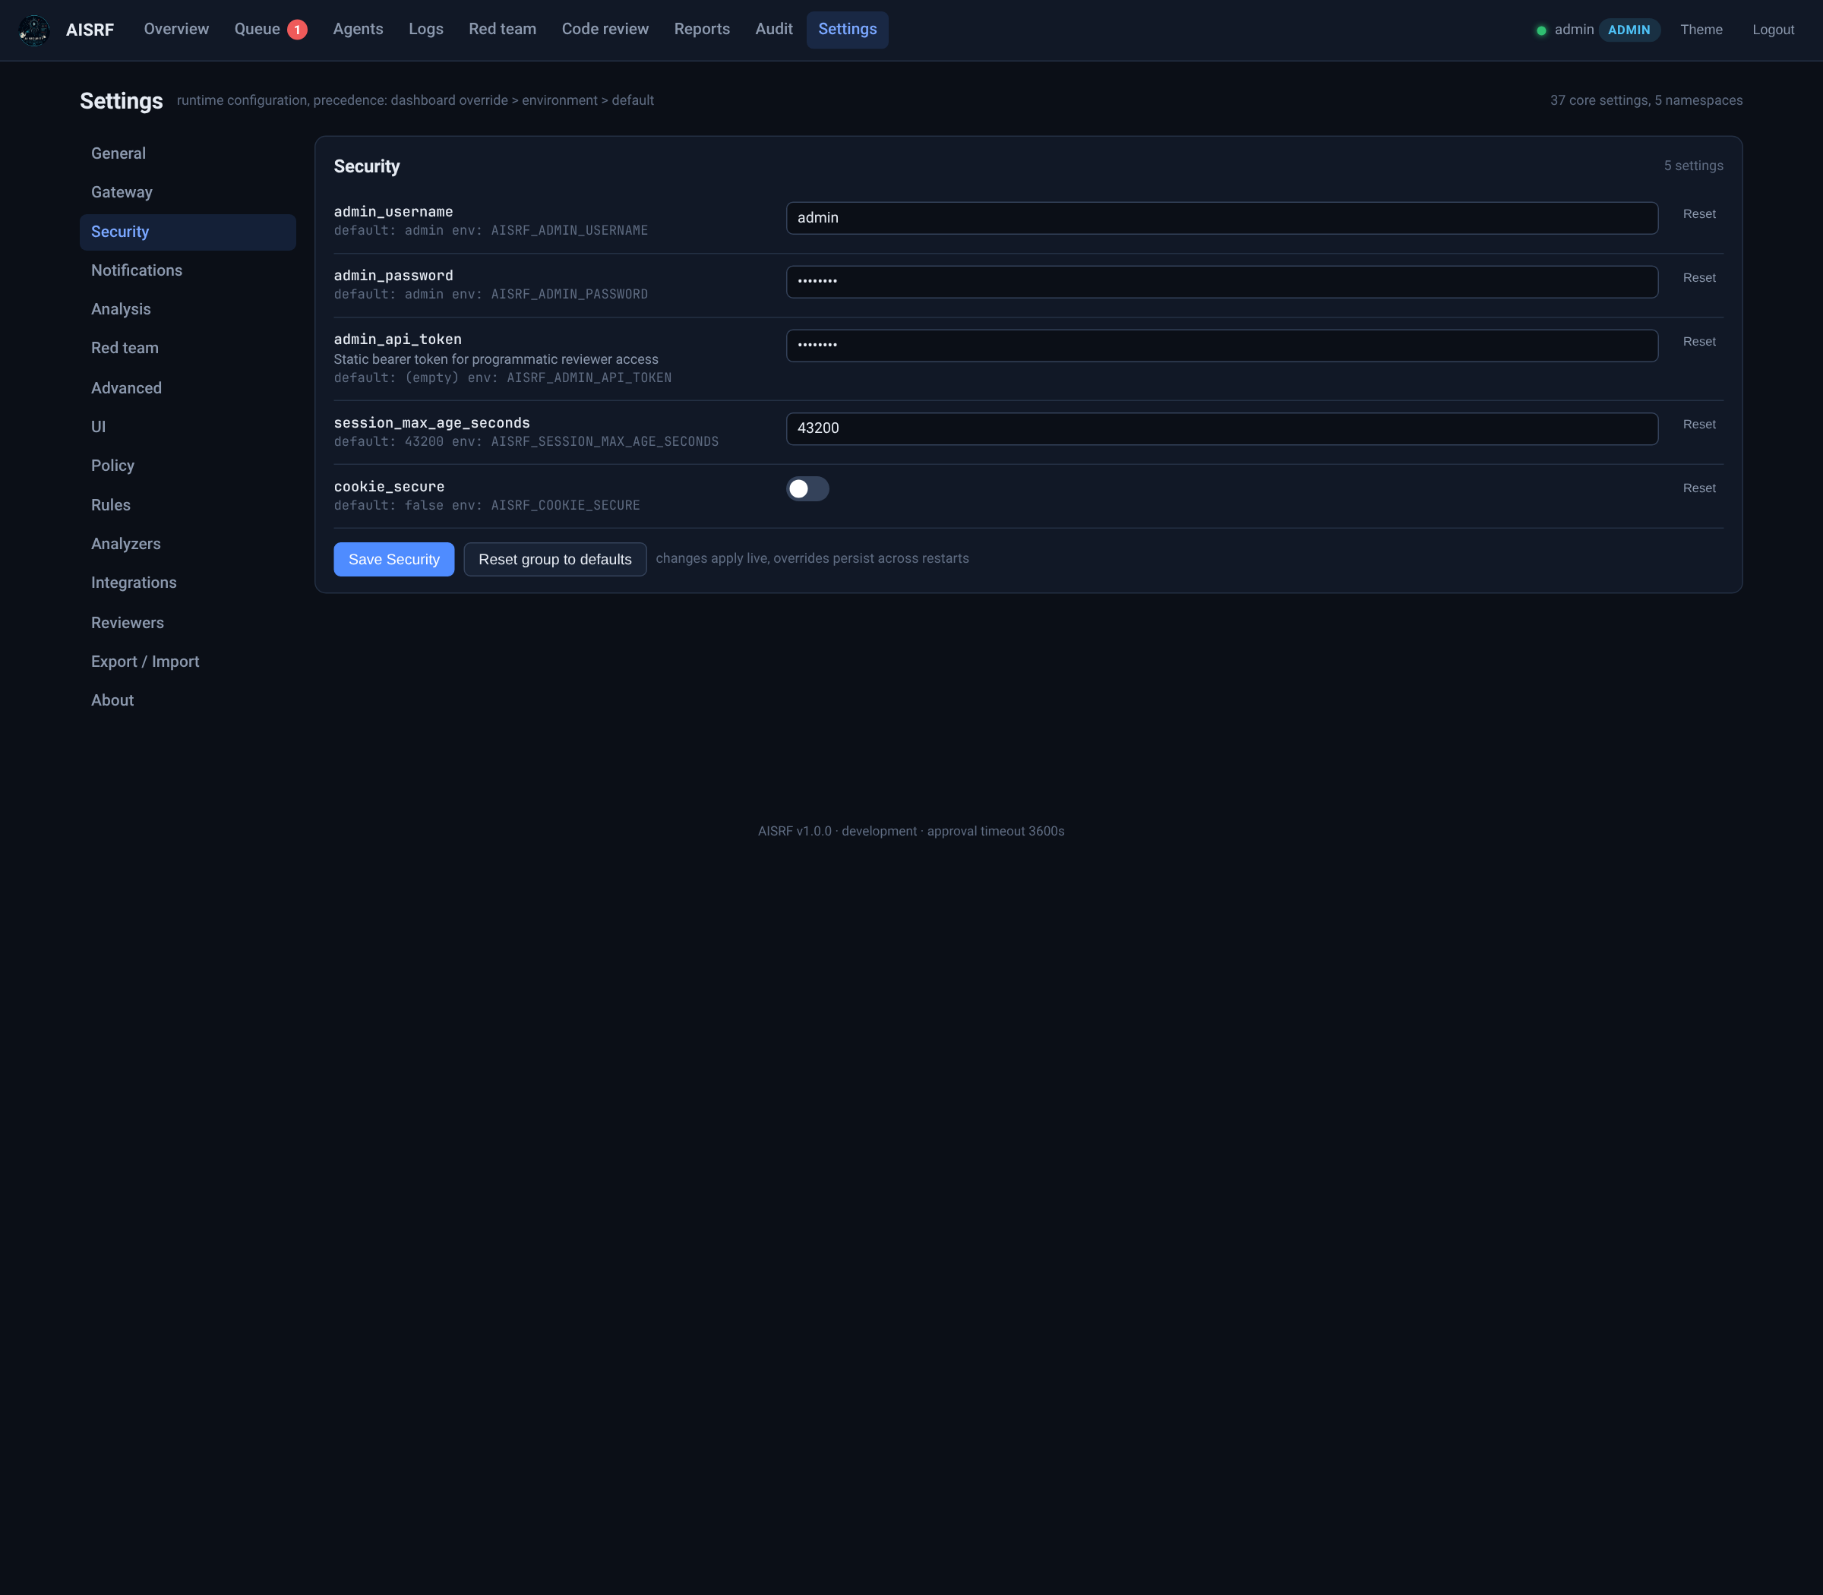
Task: Select the Settings tab in the navbar
Action: point(848,30)
